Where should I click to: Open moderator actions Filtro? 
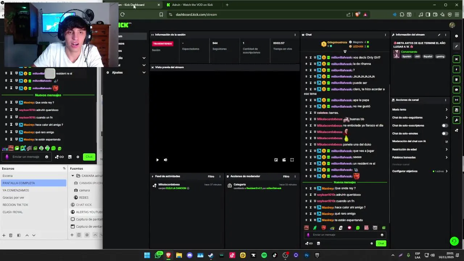coord(286,177)
